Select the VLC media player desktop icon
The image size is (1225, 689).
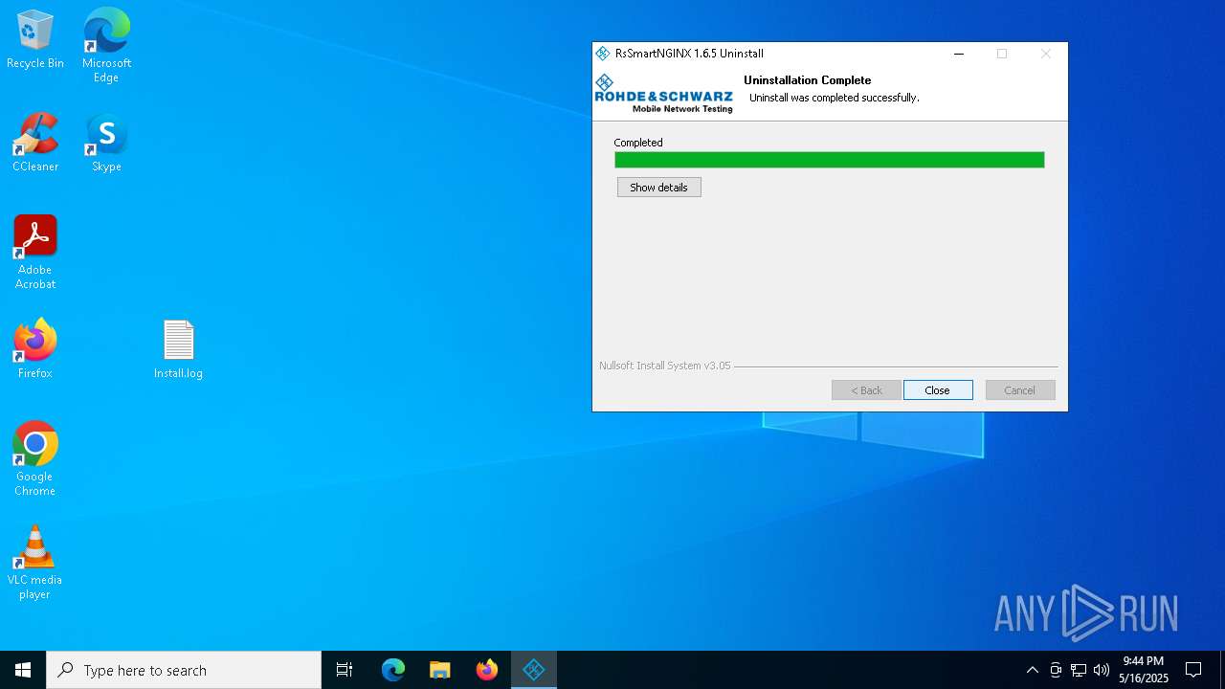[x=35, y=563]
